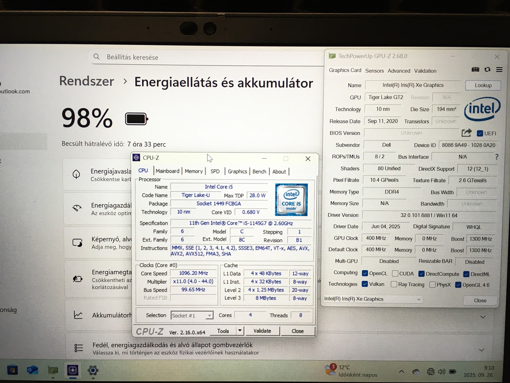Click the OneDrive cloud tray icon

[416, 372]
